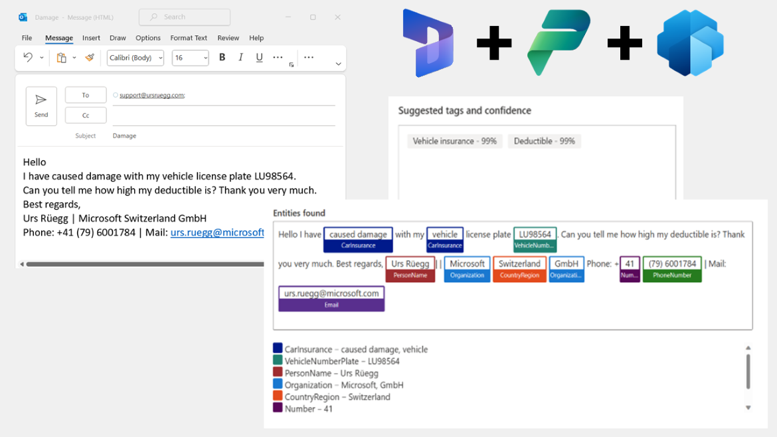The image size is (777, 437).
Task: Click the Dynamics 365 logo
Action: pyautogui.click(x=428, y=43)
